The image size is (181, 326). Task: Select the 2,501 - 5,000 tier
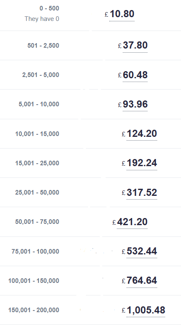[x=41, y=75]
